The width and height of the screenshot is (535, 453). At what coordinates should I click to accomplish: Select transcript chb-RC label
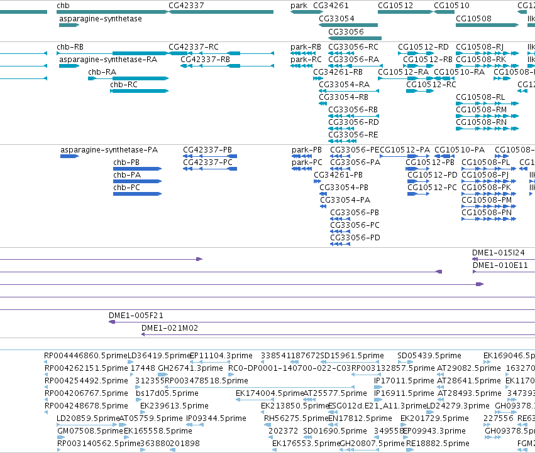point(123,85)
